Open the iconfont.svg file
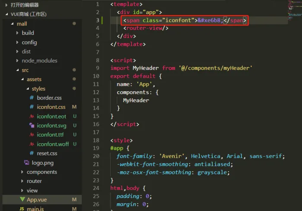This screenshot has width=302, height=211. 52,126
